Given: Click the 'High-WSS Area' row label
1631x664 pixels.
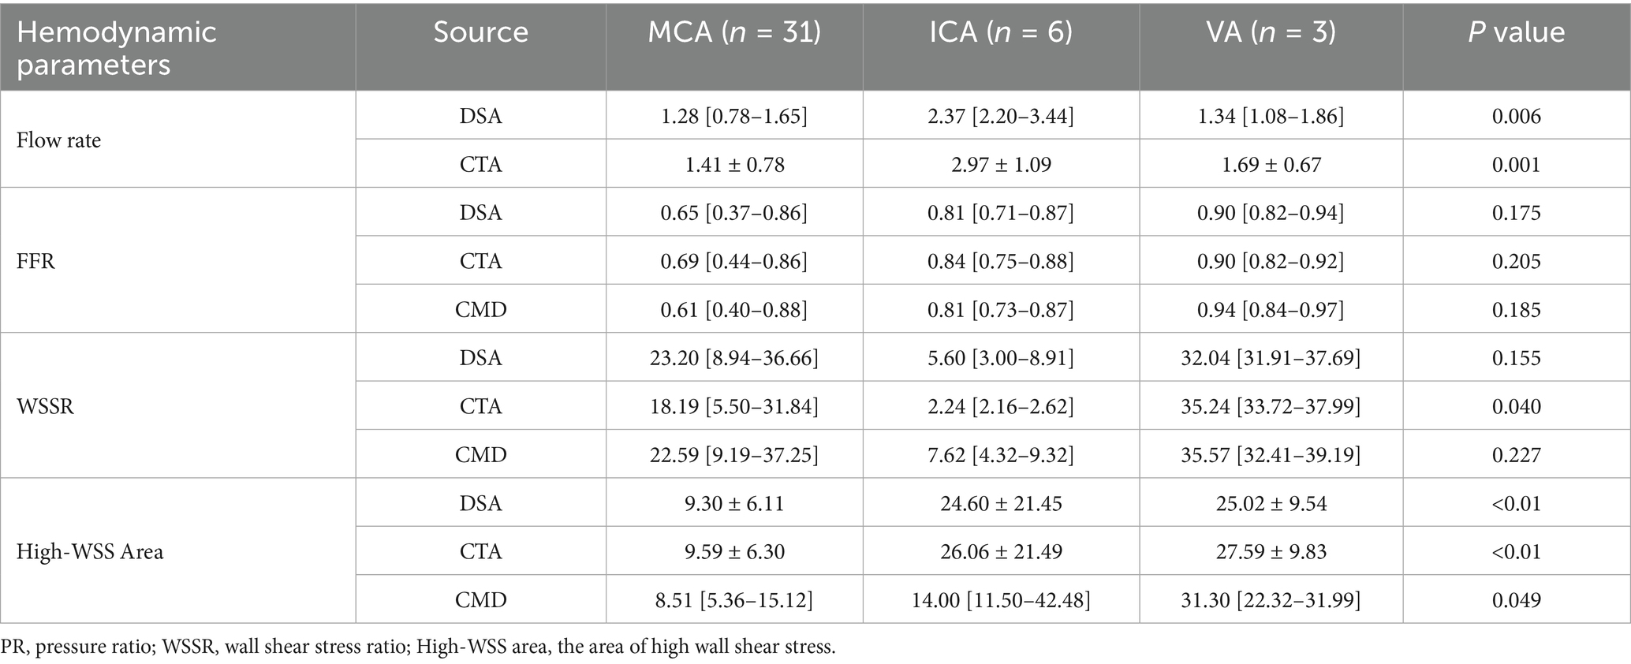Looking at the screenshot, I should [x=90, y=551].
